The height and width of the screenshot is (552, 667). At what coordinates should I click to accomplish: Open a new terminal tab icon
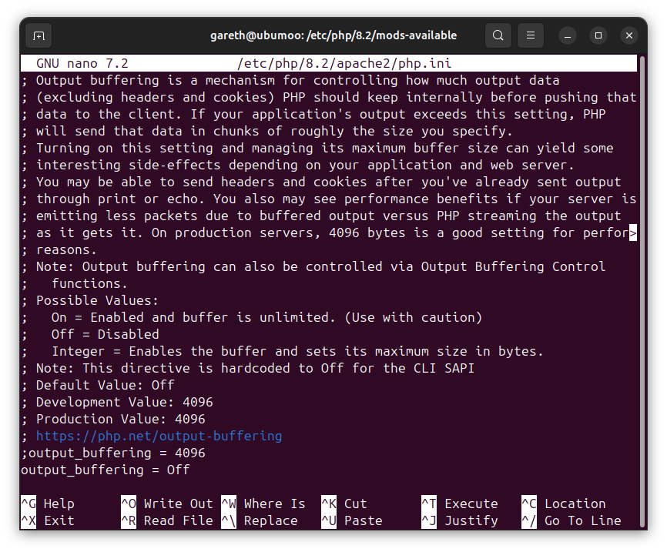coord(39,35)
